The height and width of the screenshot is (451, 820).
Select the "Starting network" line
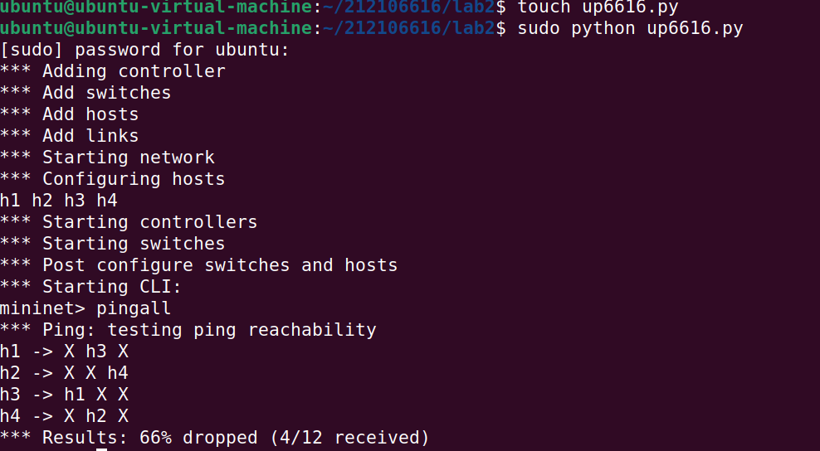tap(108, 158)
